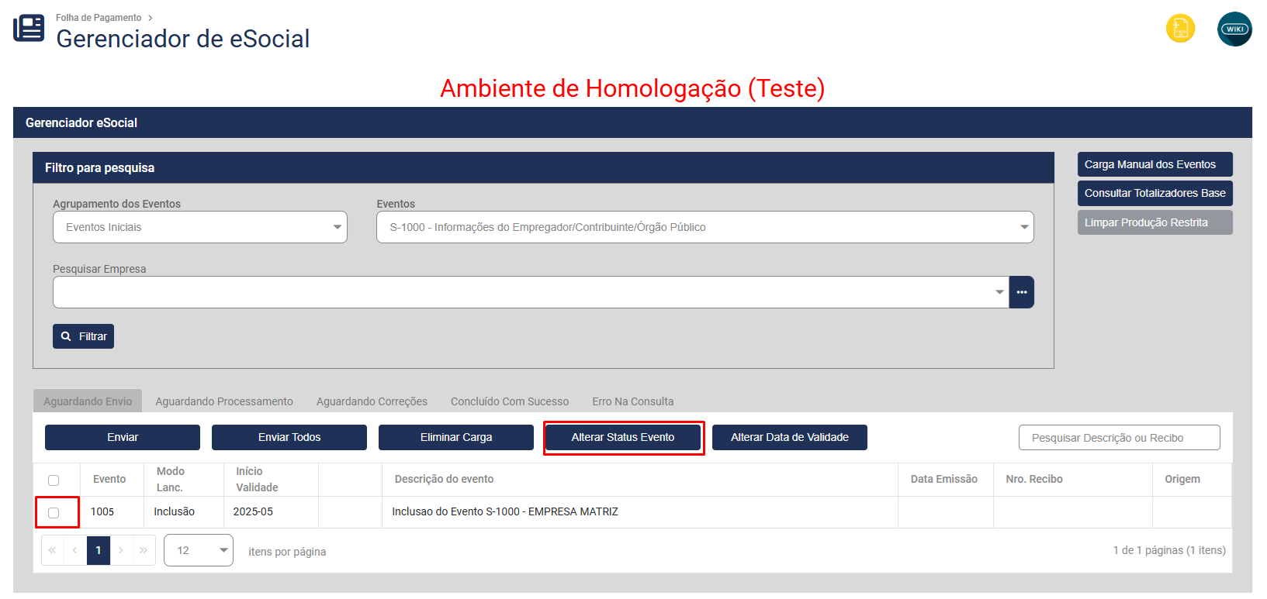Click the Filtro para pesquisa panel header
This screenshot has width=1267, height=599.
(543, 167)
